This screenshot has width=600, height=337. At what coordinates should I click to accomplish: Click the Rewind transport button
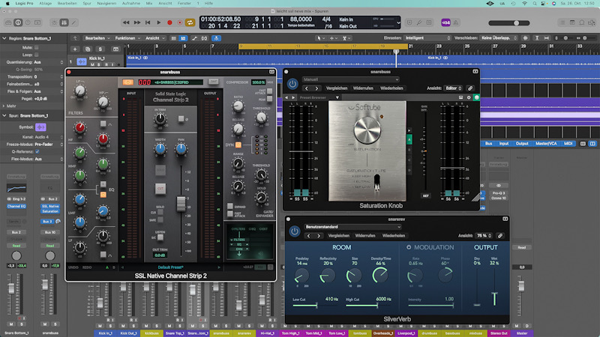126,23
